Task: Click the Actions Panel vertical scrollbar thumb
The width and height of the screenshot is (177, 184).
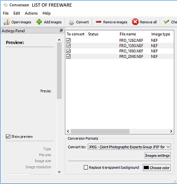Action: (x=59, y=70)
